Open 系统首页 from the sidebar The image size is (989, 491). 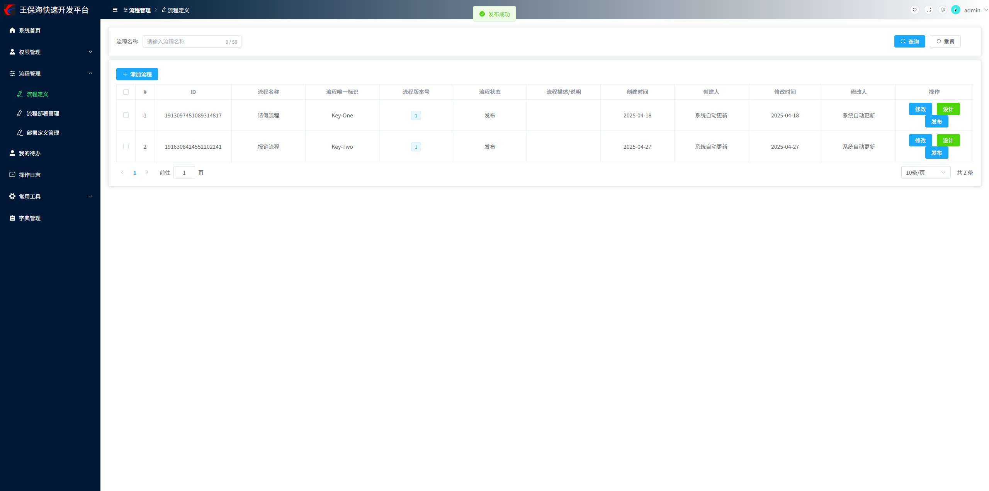pyautogui.click(x=30, y=31)
